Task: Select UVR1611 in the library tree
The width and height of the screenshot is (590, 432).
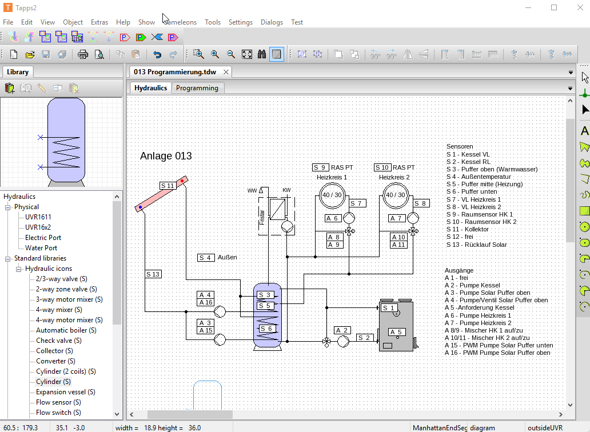Action: pyautogui.click(x=38, y=217)
